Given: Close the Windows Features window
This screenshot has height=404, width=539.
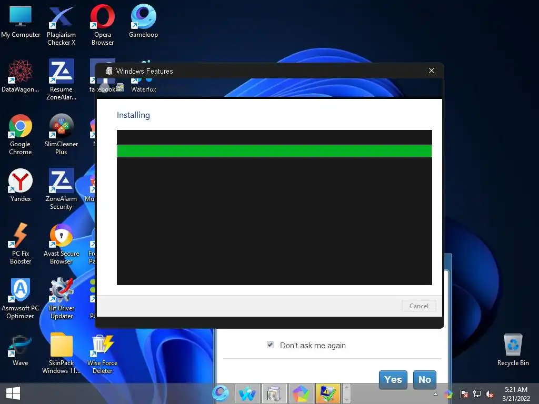Looking at the screenshot, I should (432, 70).
